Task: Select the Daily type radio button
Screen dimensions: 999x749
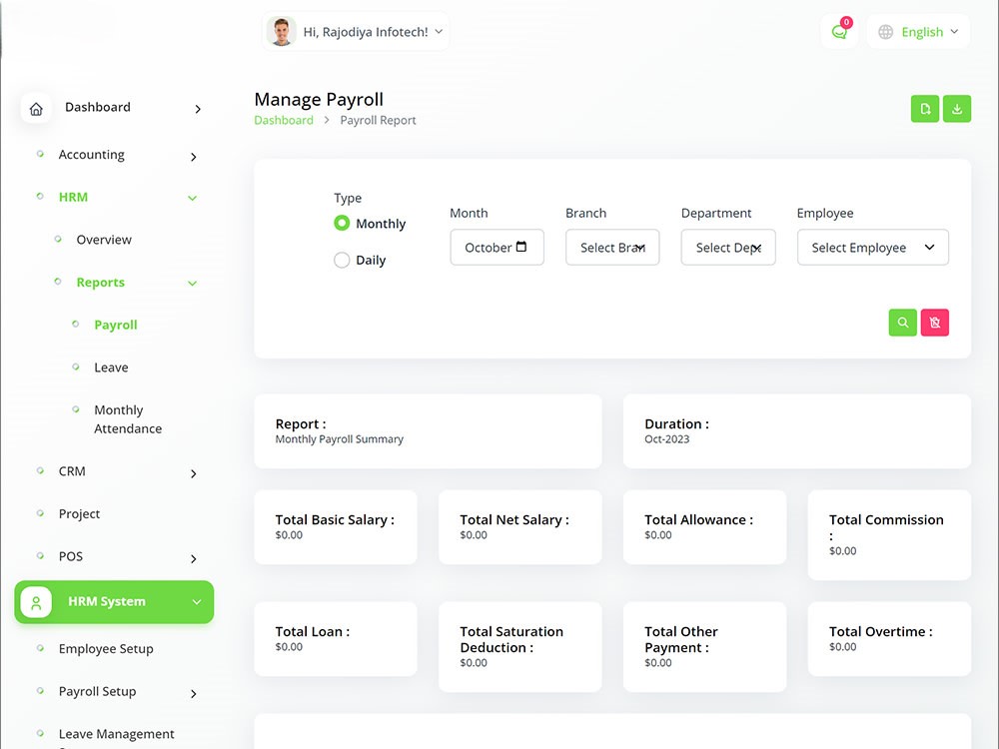Action: (342, 260)
